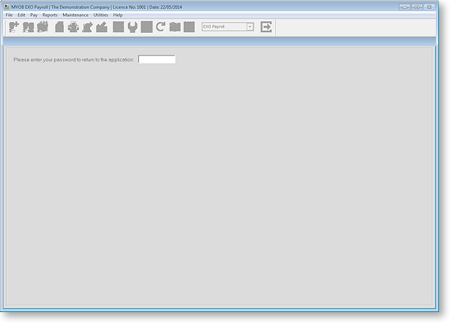The width and height of the screenshot is (450, 323).
Task: Click the exit arrow icon beside the dropdown
Action: point(266,27)
